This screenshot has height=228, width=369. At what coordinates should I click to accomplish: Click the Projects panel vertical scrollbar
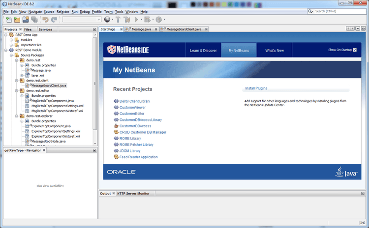coord(95,84)
